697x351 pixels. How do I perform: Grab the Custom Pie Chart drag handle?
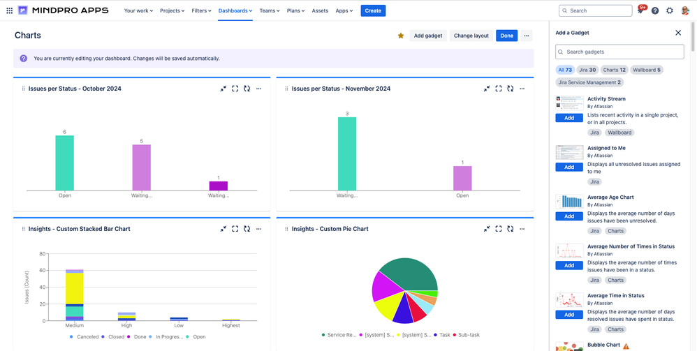[x=286, y=229]
